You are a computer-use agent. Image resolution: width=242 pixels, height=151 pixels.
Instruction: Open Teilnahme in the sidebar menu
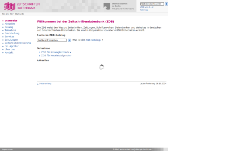[10, 30]
